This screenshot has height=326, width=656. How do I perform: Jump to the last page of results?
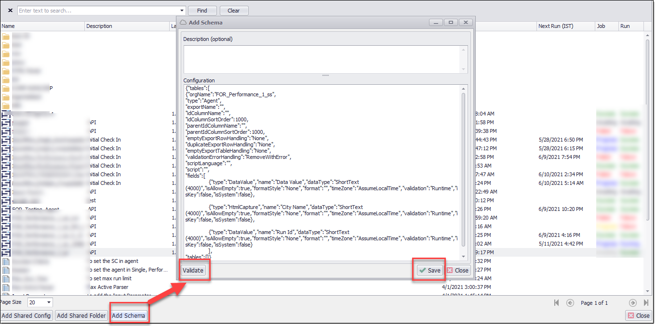646,303
